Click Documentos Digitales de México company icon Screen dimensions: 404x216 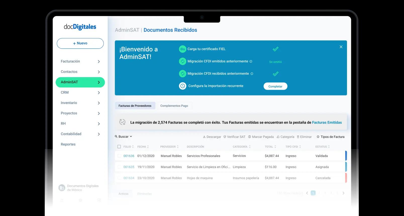click(62, 188)
